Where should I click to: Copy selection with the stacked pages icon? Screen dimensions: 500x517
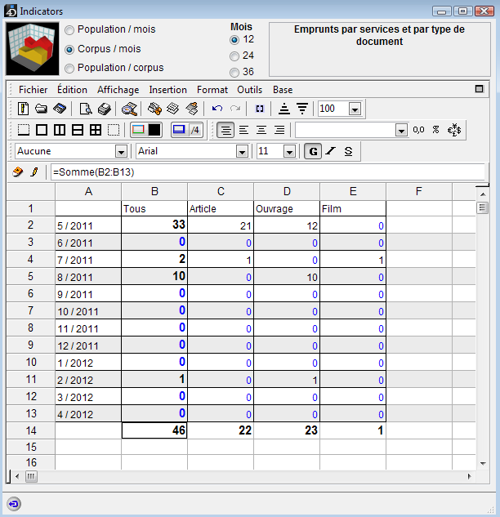point(173,109)
